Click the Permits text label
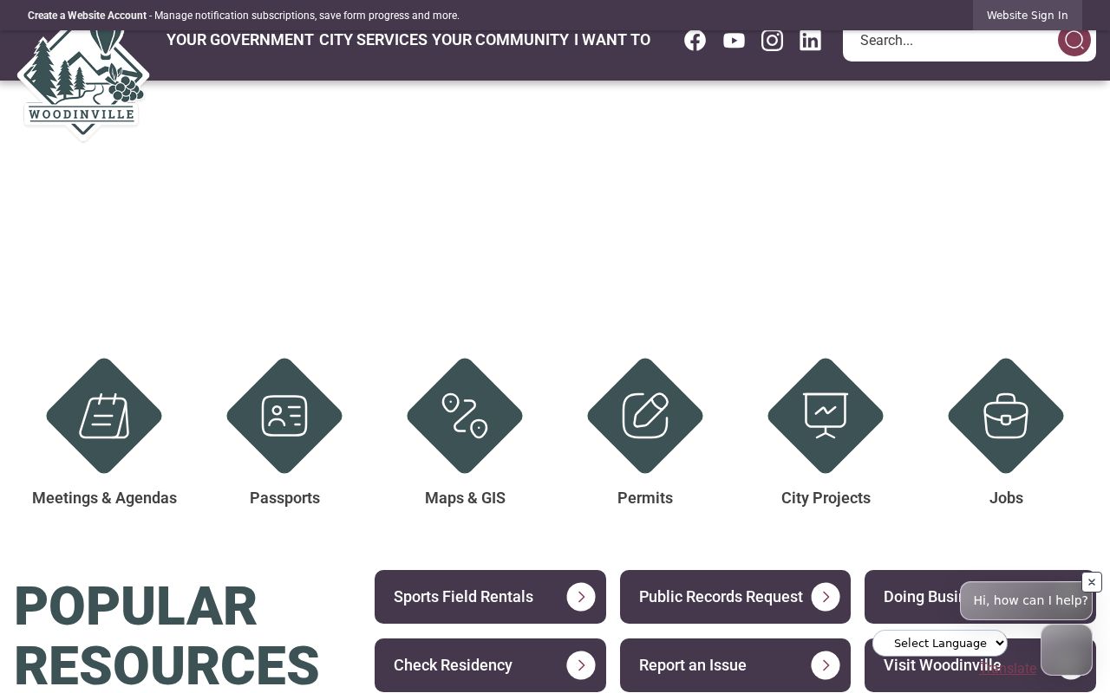The image size is (1110, 693). [645, 498]
